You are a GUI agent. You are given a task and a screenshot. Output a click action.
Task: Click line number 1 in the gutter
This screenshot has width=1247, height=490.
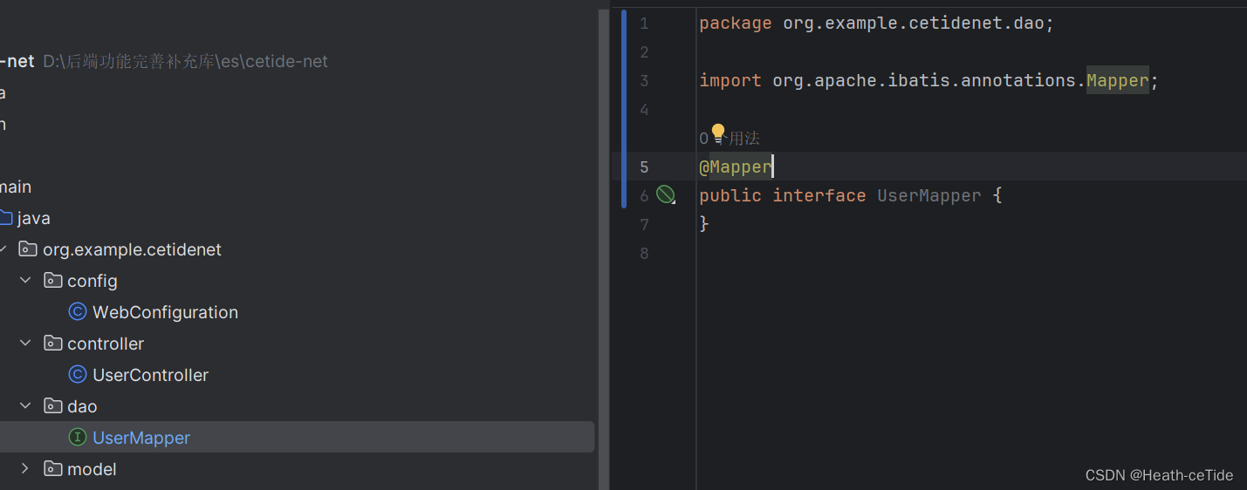(644, 24)
